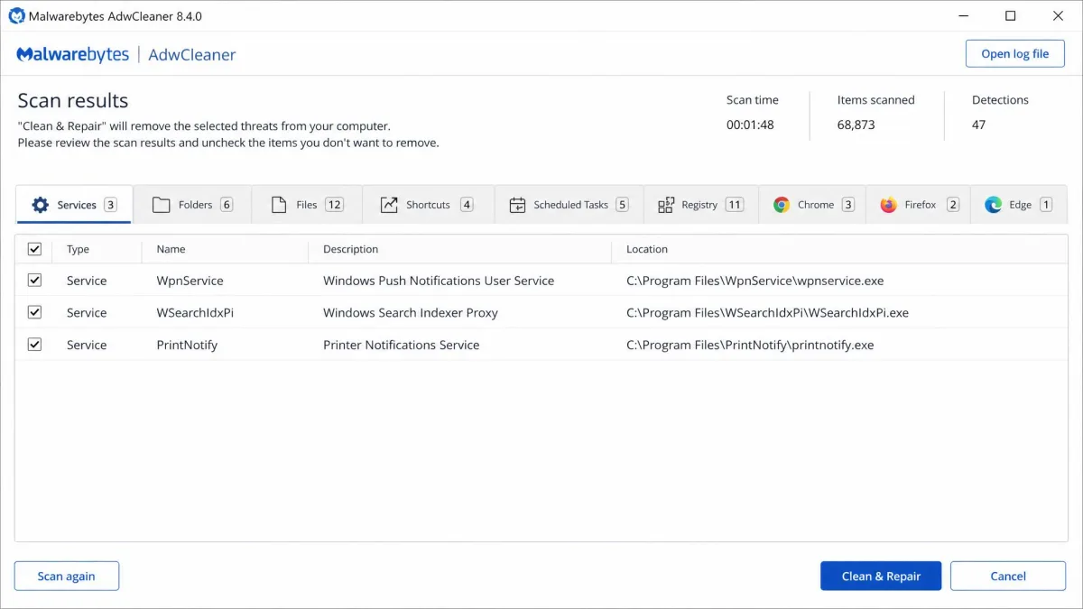Click the Malwarebytes title bar app icon
This screenshot has width=1083, height=609.
[x=16, y=15]
